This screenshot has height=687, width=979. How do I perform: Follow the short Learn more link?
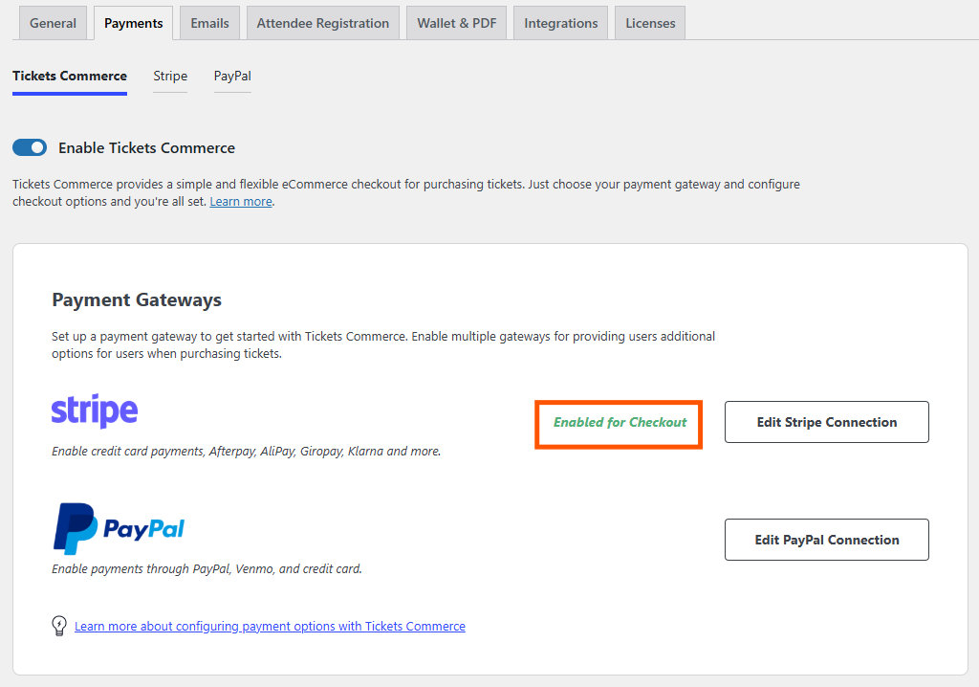(x=241, y=202)
